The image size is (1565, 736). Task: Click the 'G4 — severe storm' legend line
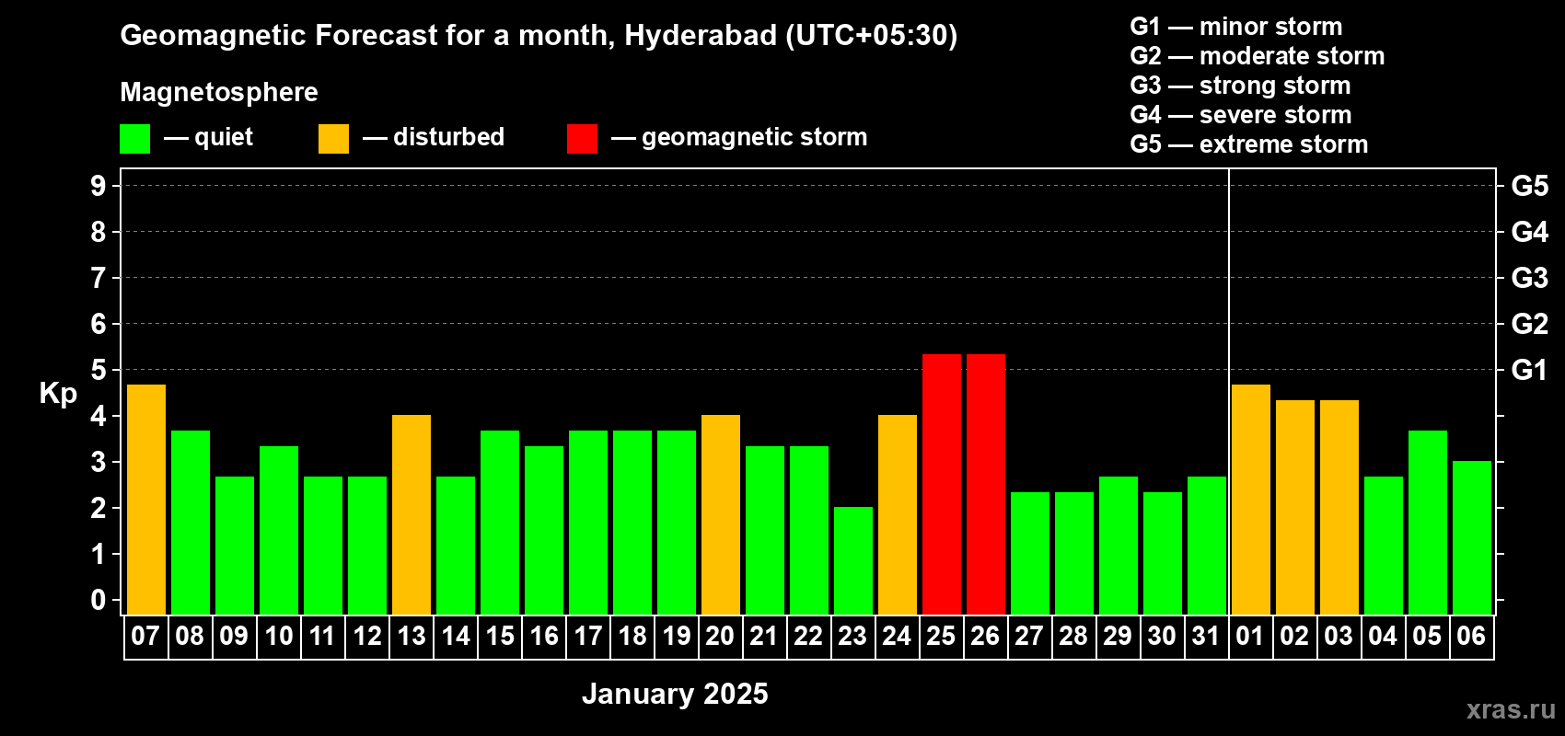pos(1241,115)
